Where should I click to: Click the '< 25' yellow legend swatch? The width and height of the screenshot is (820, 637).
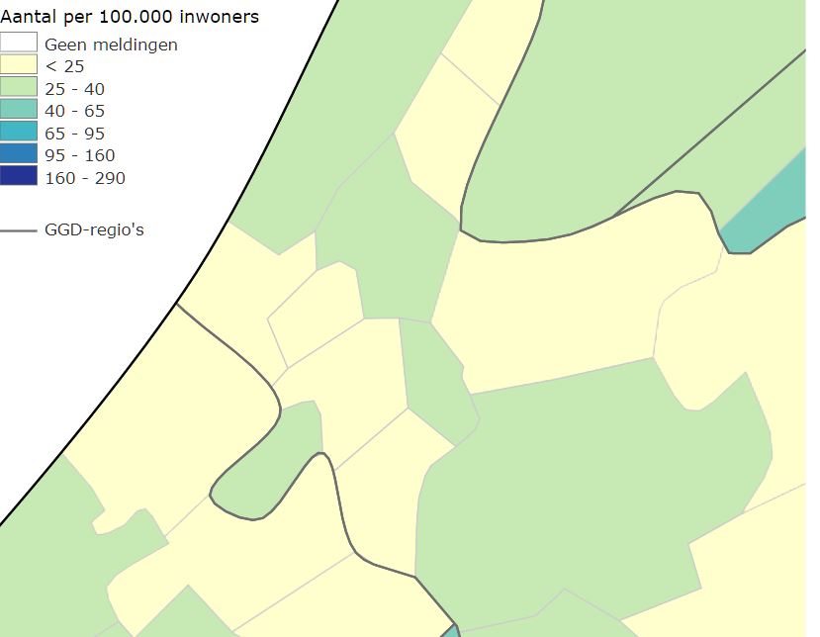(19, 65)
